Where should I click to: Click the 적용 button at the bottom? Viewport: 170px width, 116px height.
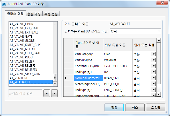tap(114, 107)
